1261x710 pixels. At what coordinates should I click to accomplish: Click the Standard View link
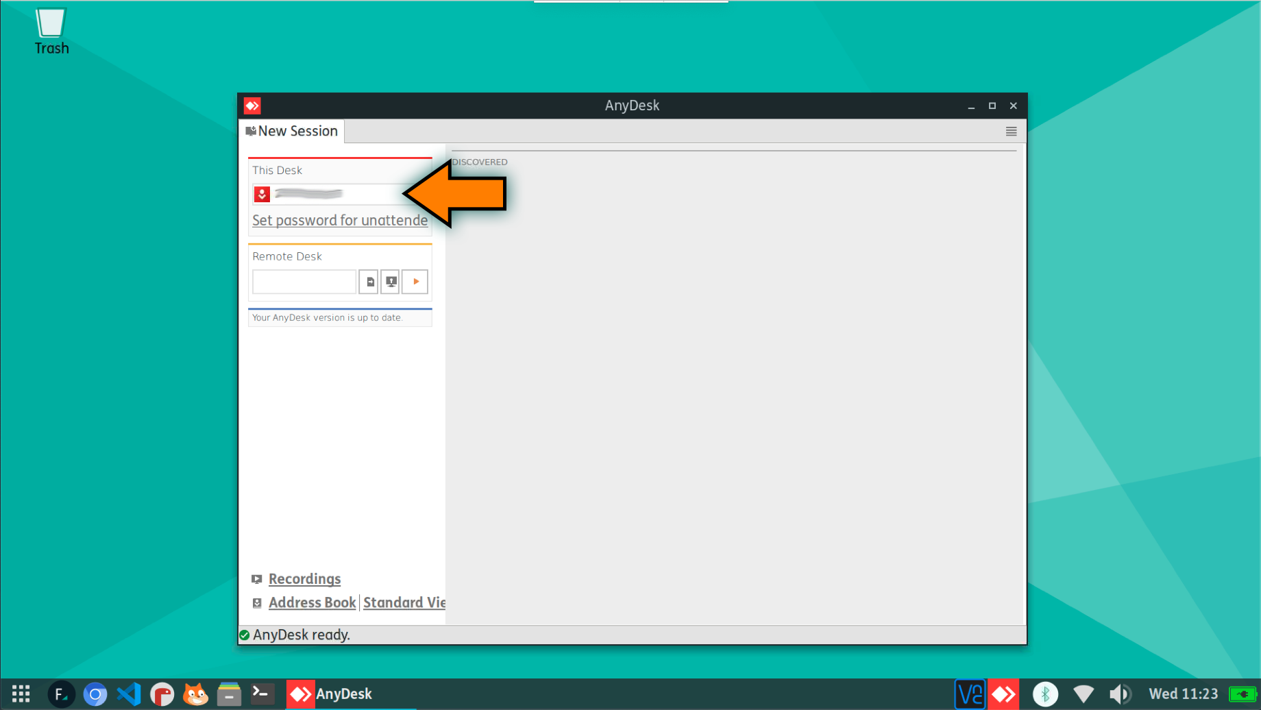pyautogui.click(x=404, y=603)
